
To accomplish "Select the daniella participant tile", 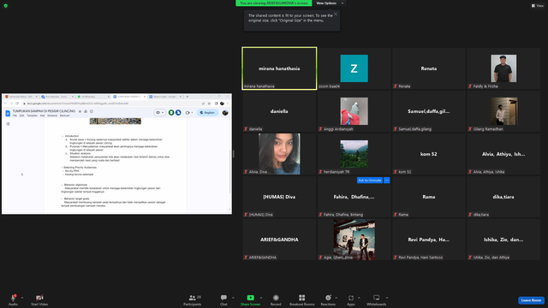I will coord(279,111).
